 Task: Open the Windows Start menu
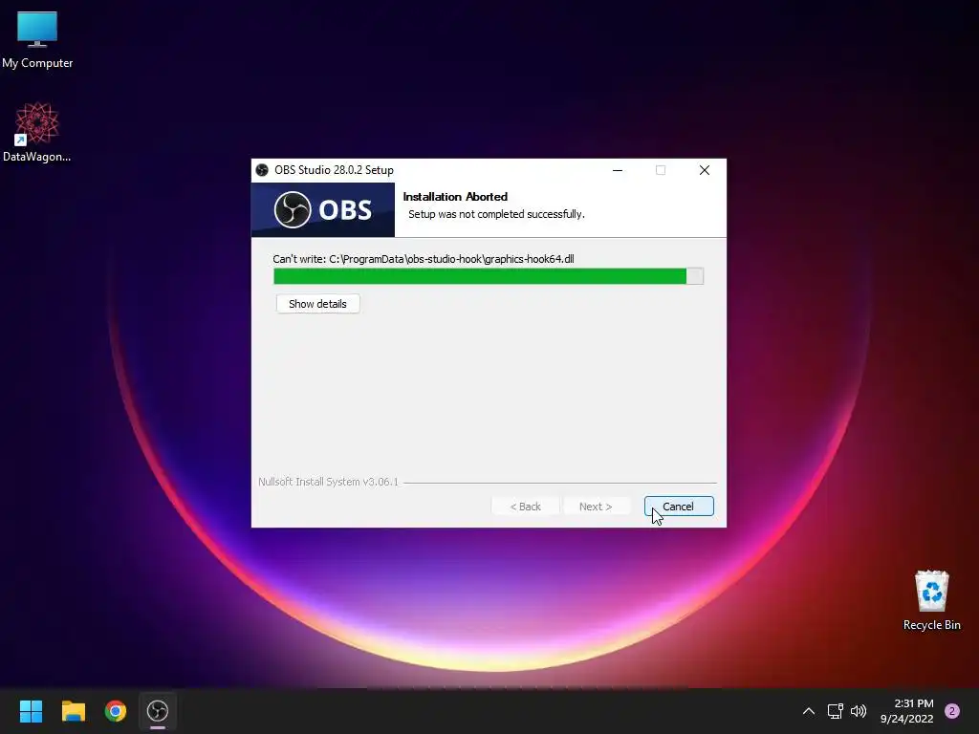coord(31,711)
